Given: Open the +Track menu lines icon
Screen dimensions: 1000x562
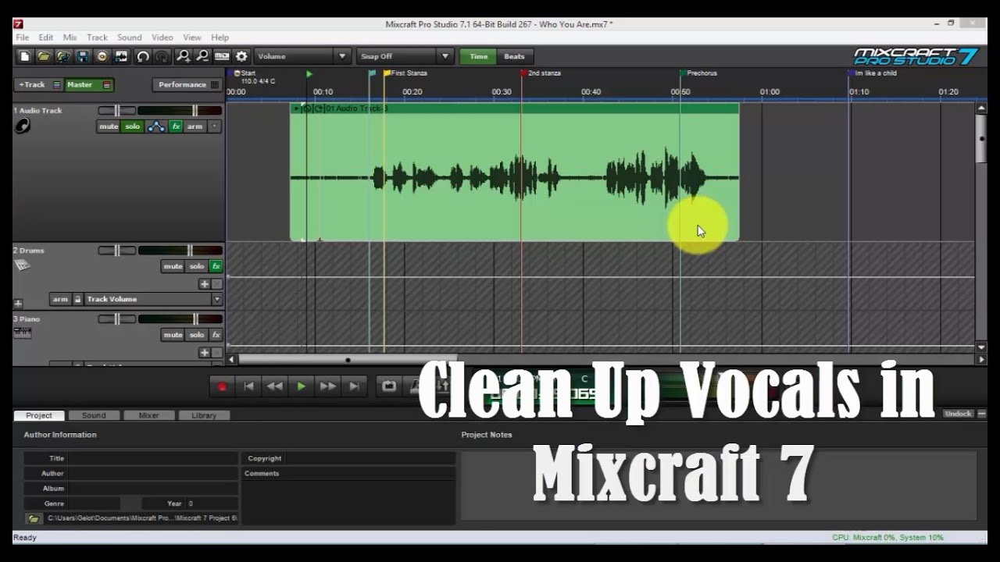Looking at the screenshot, I should [x=56, y=85].
